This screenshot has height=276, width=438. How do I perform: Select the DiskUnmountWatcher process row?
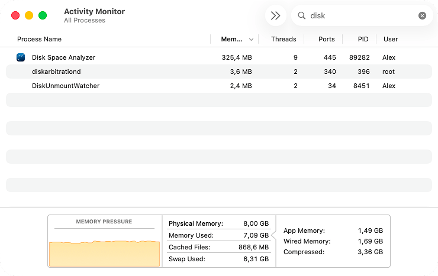point(219,86)
